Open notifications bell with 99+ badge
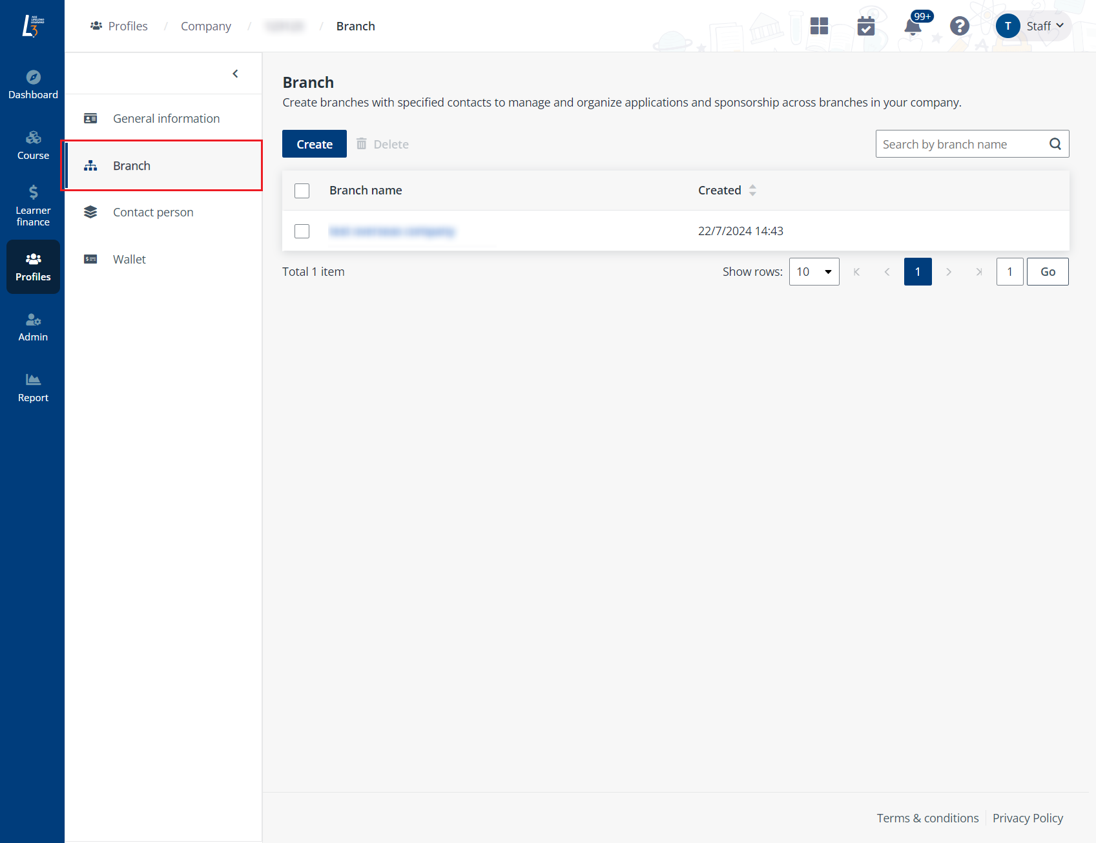This screenshot has height=843, width=1096. coord(913,27)
